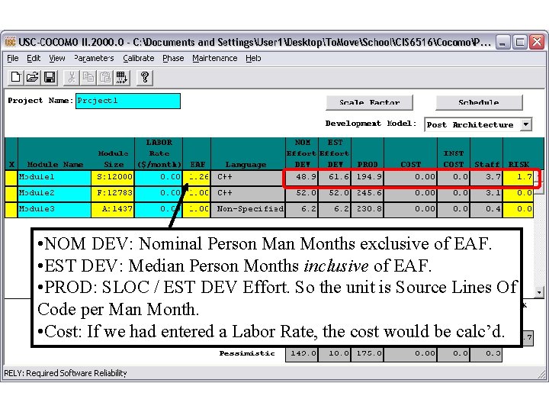549x412 pixels.
Task: Click Module3 Staff value 0.4
Action: (486, 209)
